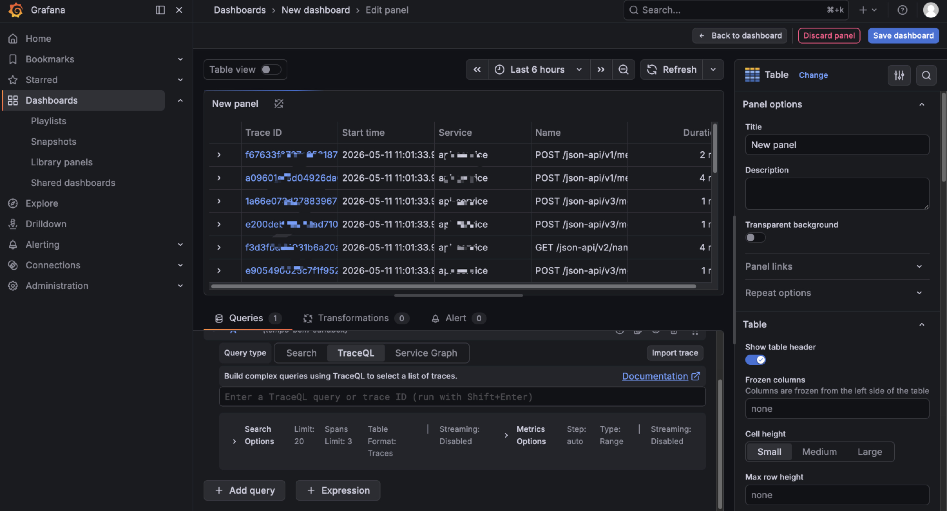Image resolution: width=947 pixels, height=511 pixels.
Task: Open Home from sidebar
Action: point(38,39)
